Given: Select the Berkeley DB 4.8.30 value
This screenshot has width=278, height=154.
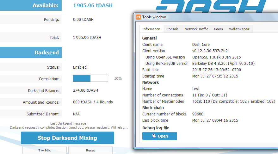Looking at the screenshot, I should point(223,64).
